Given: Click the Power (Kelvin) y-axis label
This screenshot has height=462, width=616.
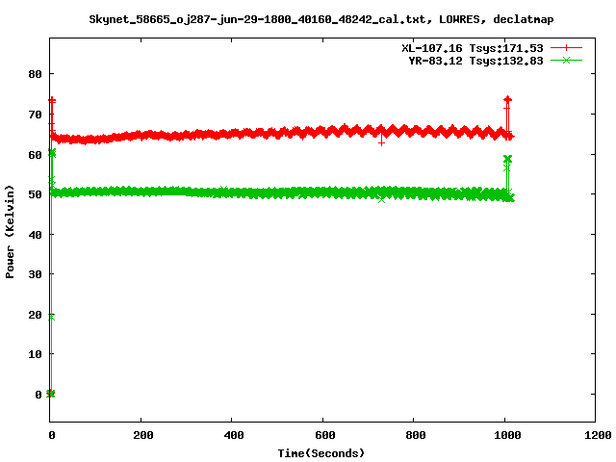Looking at the screenshot, I should (10, 232).
